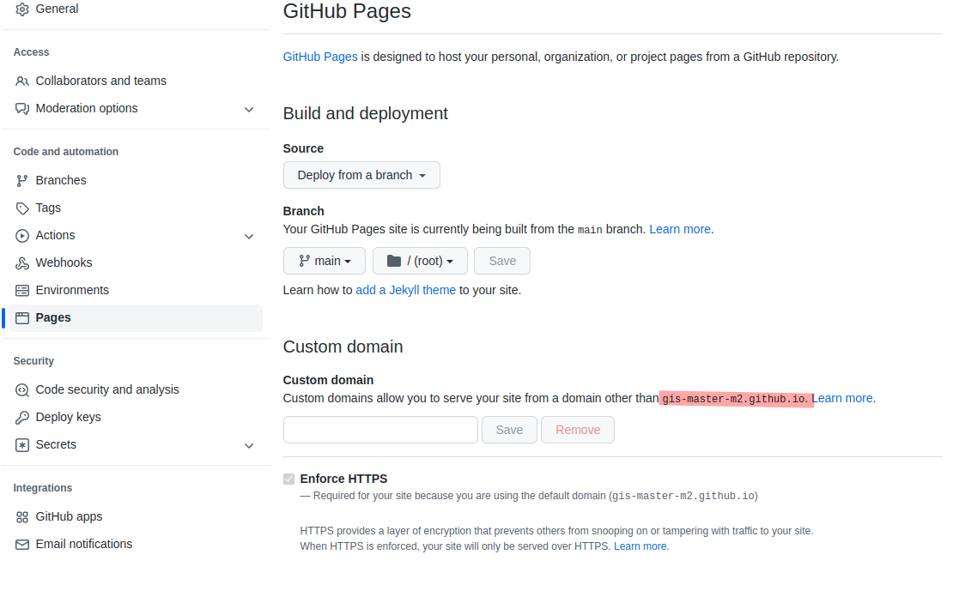Click the Access sidebar heading
The height and width of the screenshot is (591, 953).
click(31, 52)
